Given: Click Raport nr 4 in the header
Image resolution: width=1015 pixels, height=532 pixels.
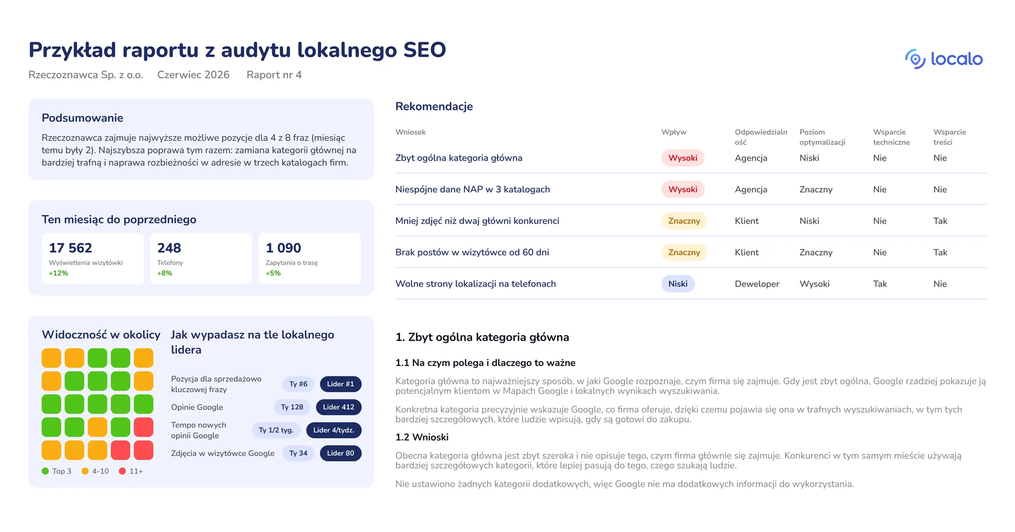Looking at the screenshot, I should tap(274, 75).
